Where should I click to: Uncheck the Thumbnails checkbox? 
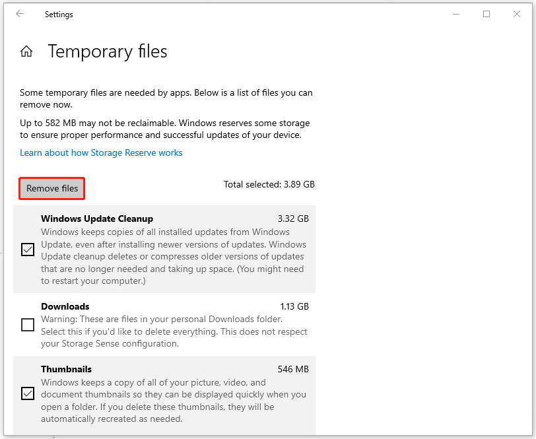(x=27, y=393)
